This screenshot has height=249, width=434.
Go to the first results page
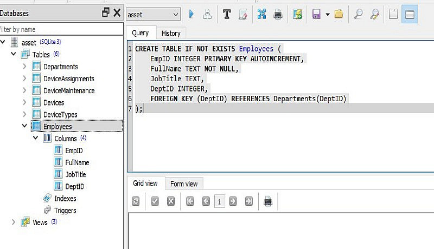[x=190, y=201]
